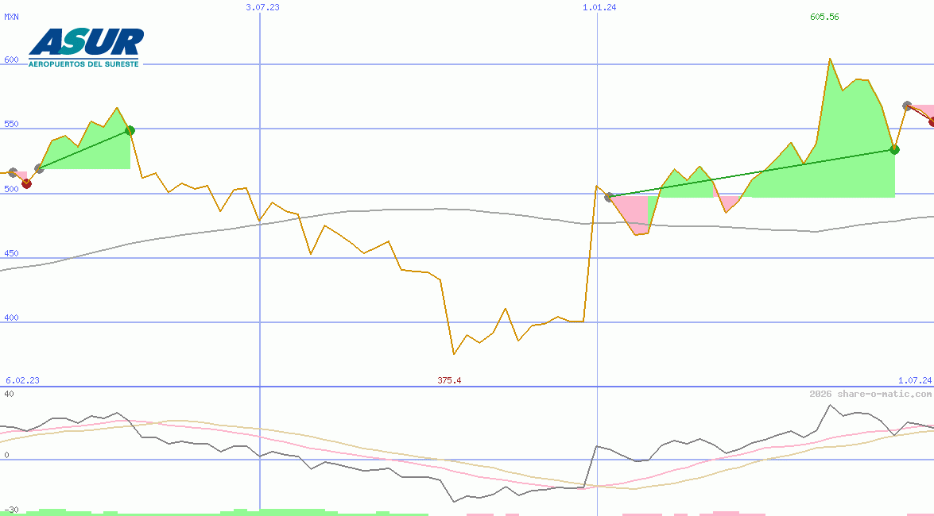Viewport: 934px width, 516px height.
Task: Open the share-o-matic.com watermark link
Action: (870, 394)
